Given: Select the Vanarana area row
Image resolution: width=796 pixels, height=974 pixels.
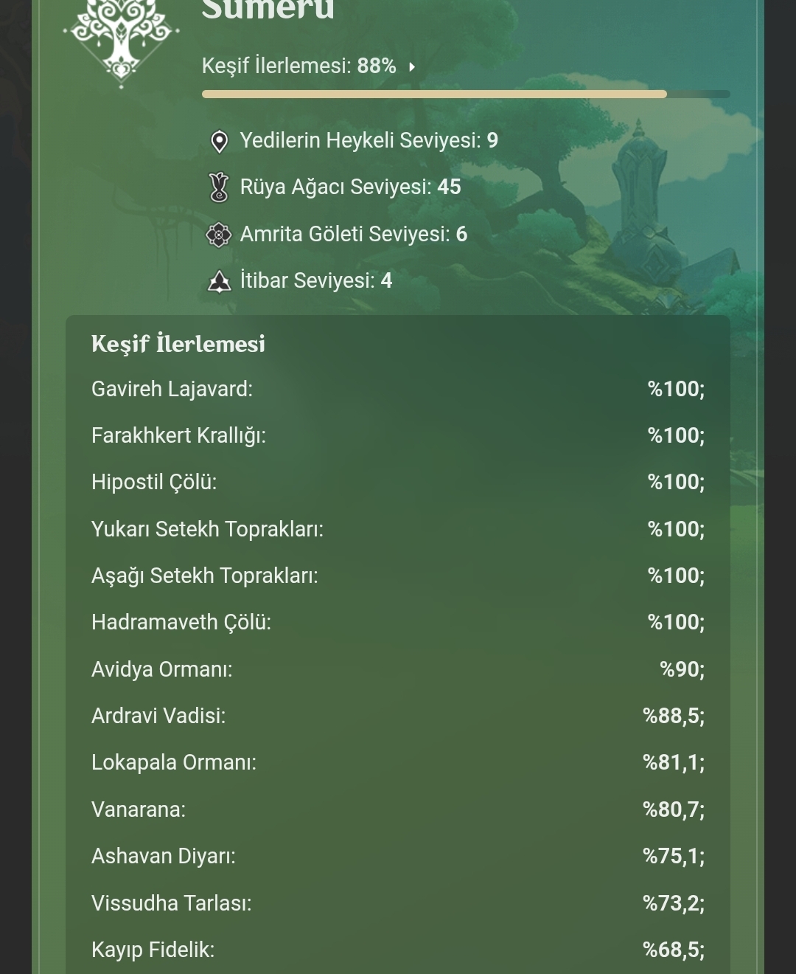Looking at the screenshot, I should (398, 809).
